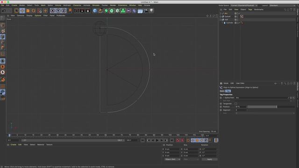The width and height of the screenshot is (299, 168).
Task: Open the Simulate menu
Action: tap(96, 5)
